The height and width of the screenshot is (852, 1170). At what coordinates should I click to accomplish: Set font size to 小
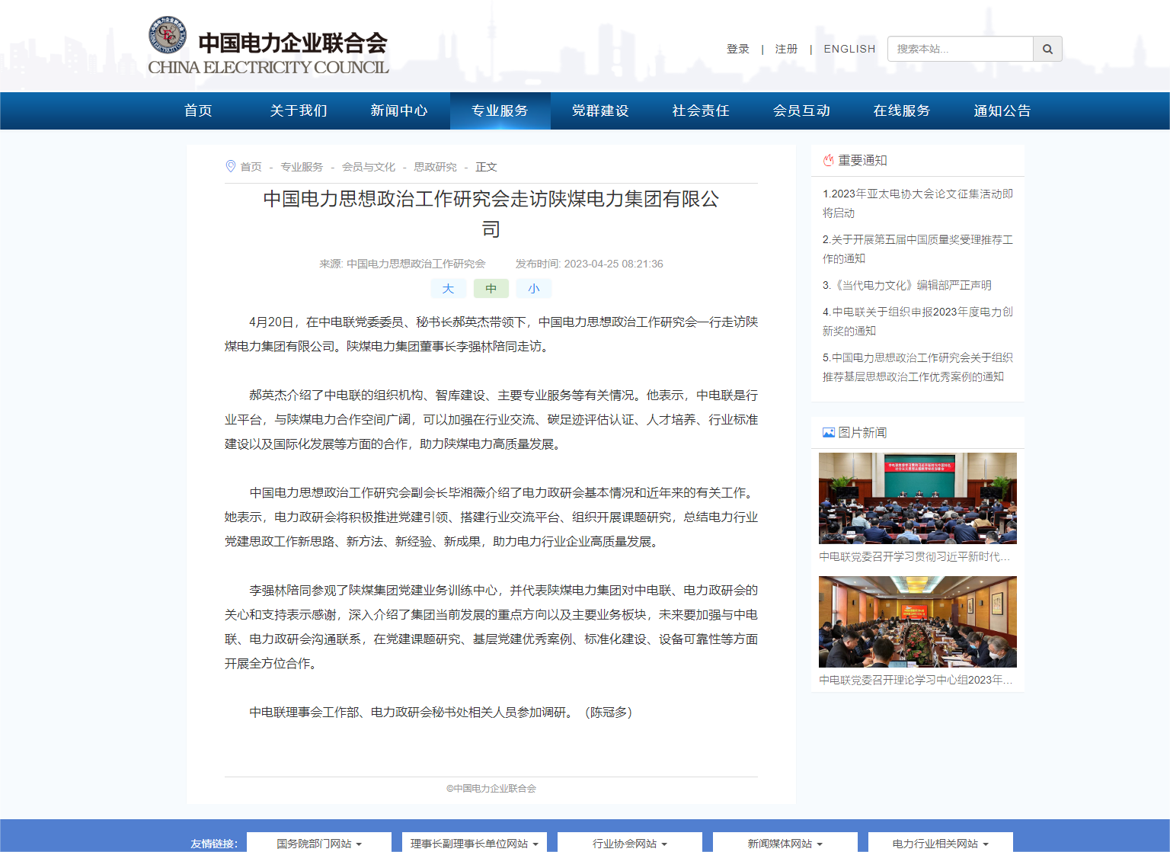pos(533,288)
